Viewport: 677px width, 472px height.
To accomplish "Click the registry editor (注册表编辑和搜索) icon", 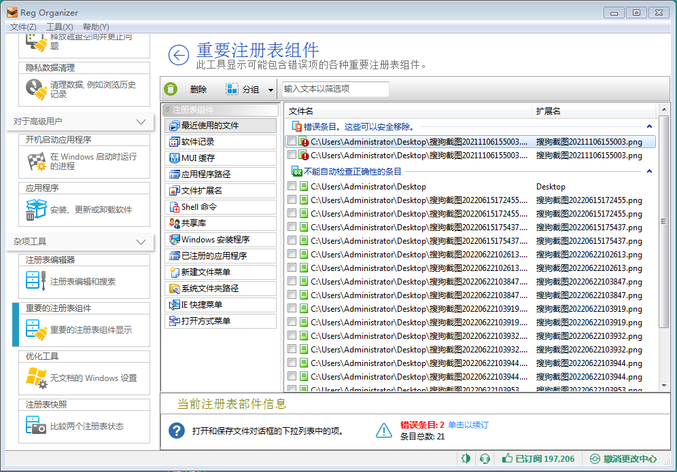I will pos(35,280).
